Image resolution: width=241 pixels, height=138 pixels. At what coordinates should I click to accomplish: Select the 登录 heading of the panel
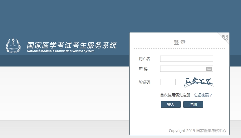(x=180, y=42)
